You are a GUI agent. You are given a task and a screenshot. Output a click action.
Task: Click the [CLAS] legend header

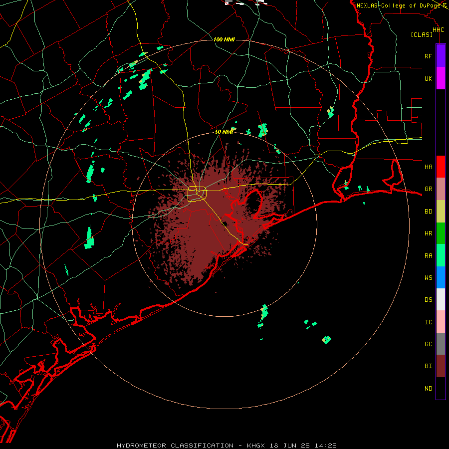tap(422, 35)
